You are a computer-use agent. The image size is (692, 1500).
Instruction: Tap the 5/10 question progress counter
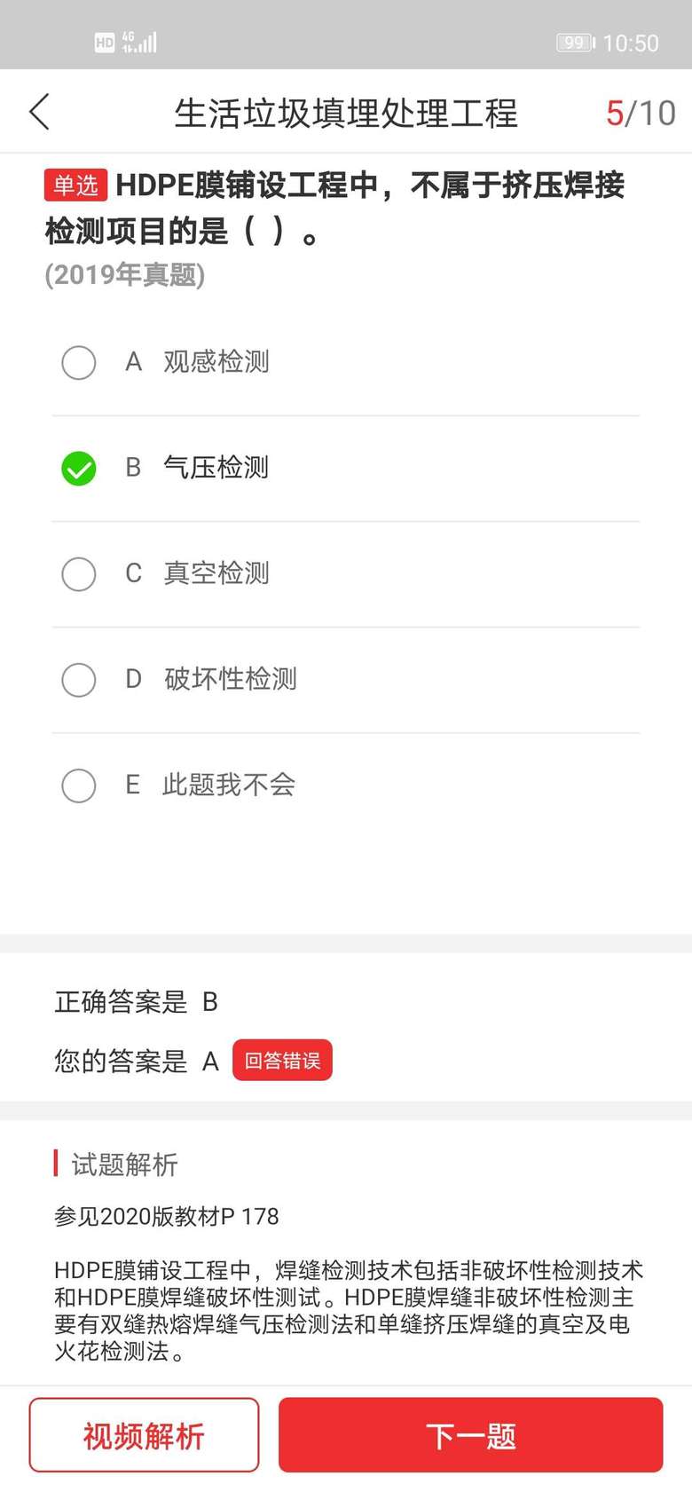[641, 113]
